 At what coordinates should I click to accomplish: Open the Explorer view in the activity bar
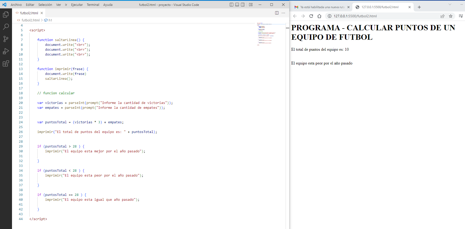(x=6, y=15)
